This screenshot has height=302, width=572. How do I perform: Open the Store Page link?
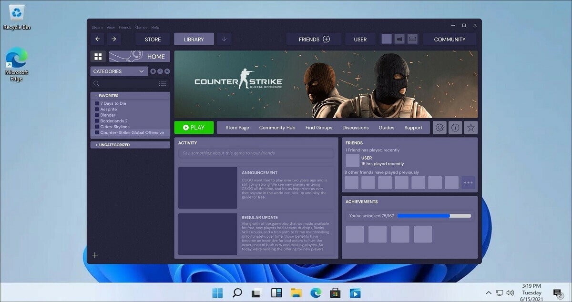pos(237,128)
